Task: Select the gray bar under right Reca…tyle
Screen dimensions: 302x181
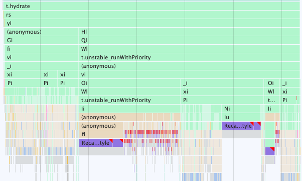Action: pos(241,134)
